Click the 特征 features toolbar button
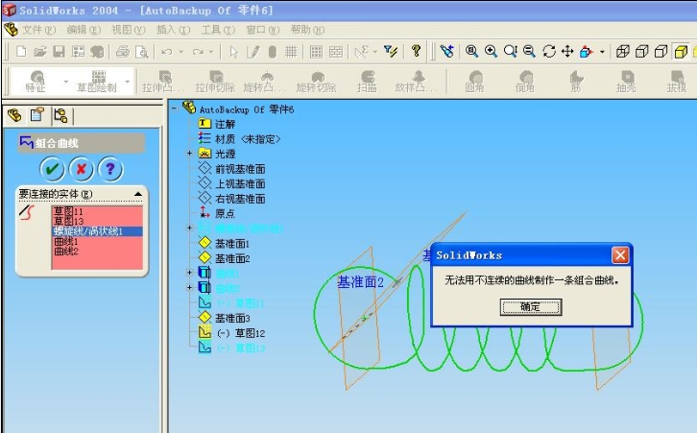This screenshot has height=433, width=697. (36, 82)
